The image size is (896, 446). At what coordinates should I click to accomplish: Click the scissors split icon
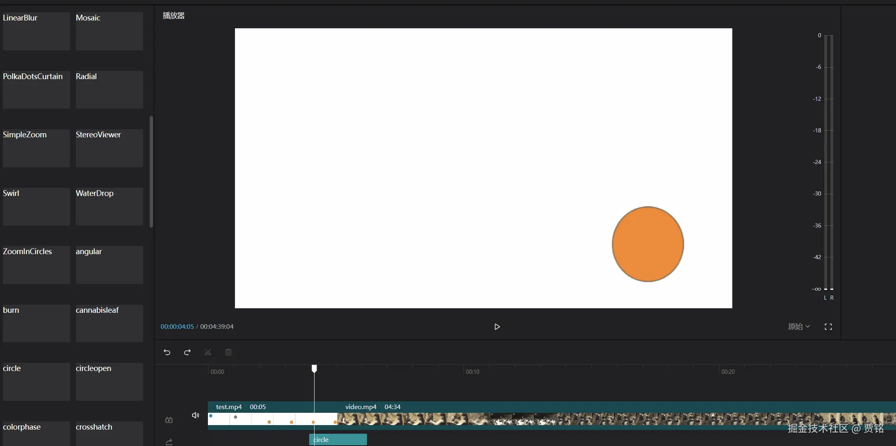tap(208, 352)
